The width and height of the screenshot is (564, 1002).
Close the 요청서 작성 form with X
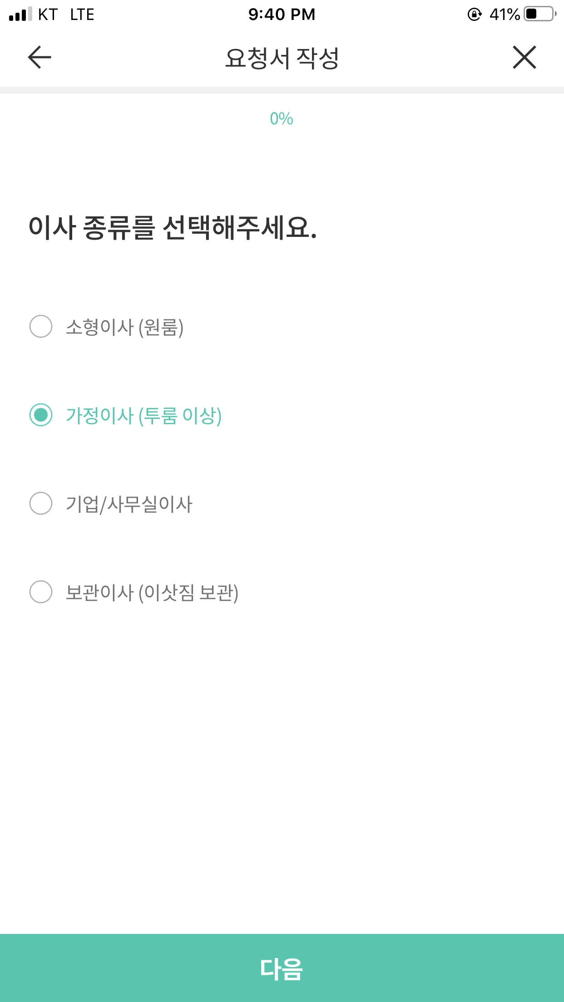pos(524,57)
